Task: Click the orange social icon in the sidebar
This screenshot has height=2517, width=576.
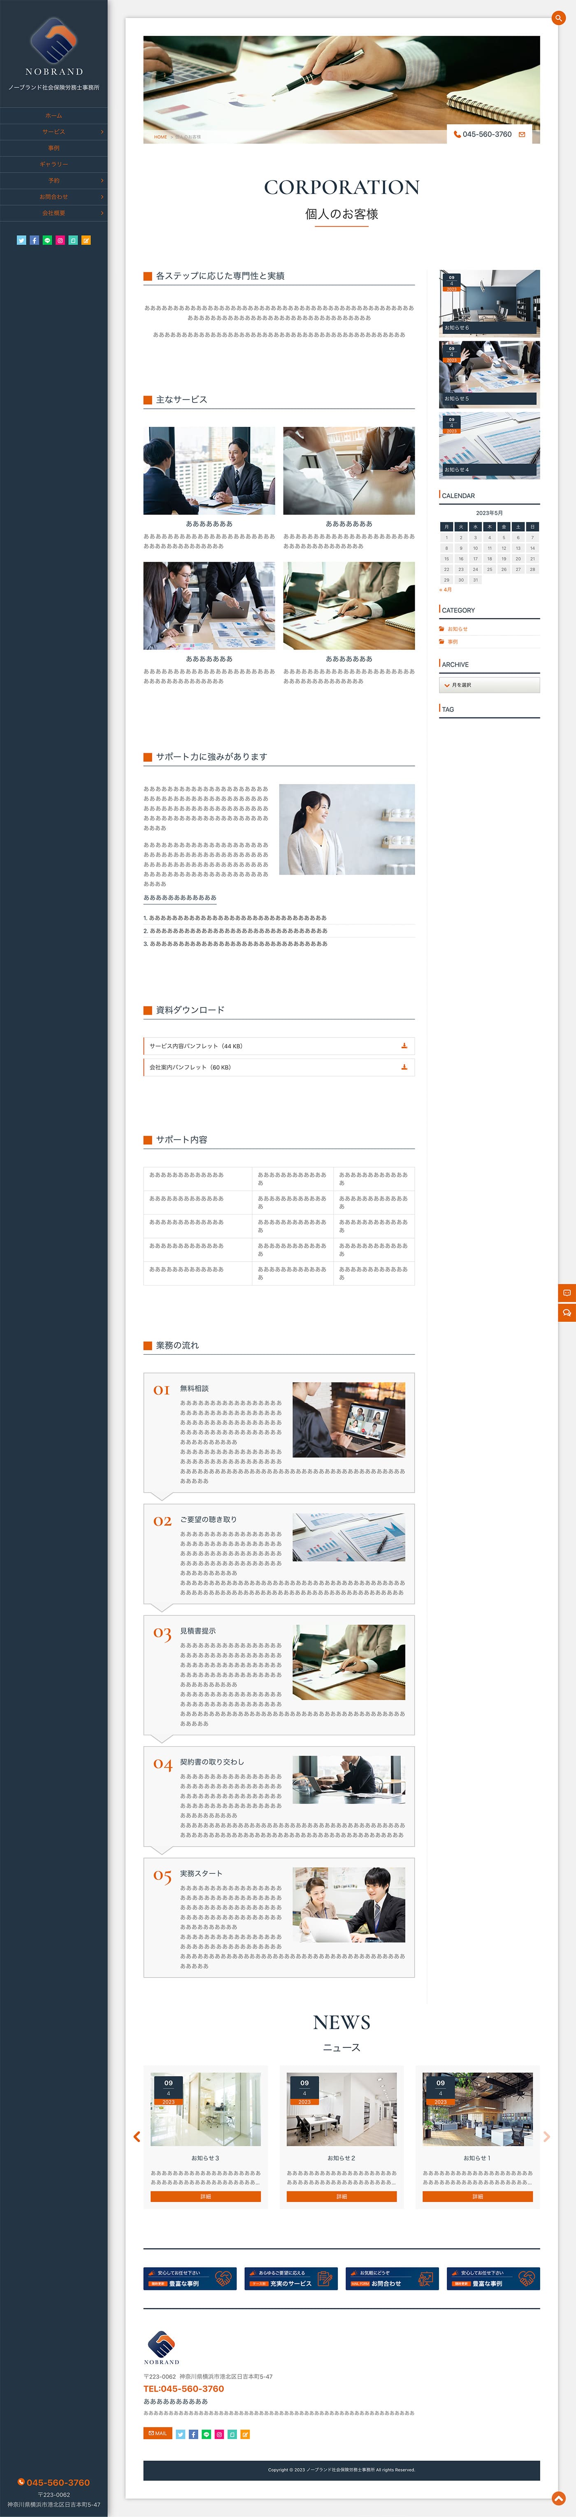Action: (x=86, y=239)
